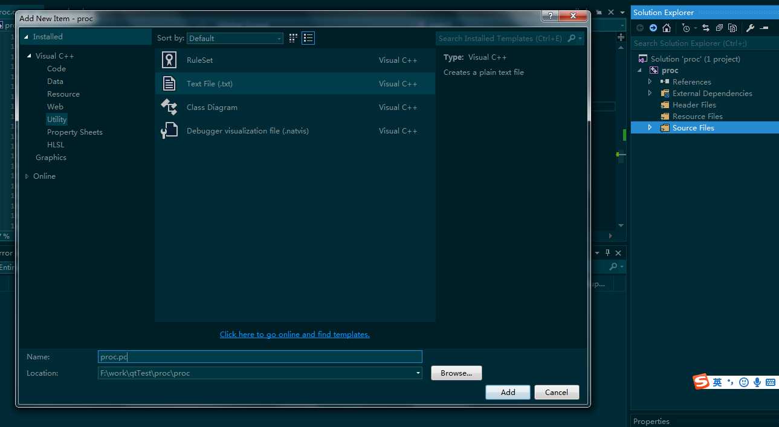
Task: Pick the Debugger visualization file (.natvis) icon
Action: (169, 130)
